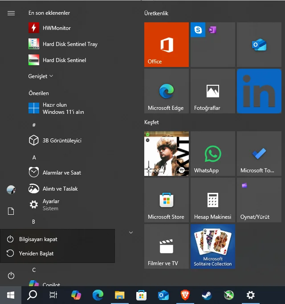The height and width of the screenshot is (304, 285).
Task: Open Filmler ve TV tile
Action: pyautogui.click(x=166, y=246)
